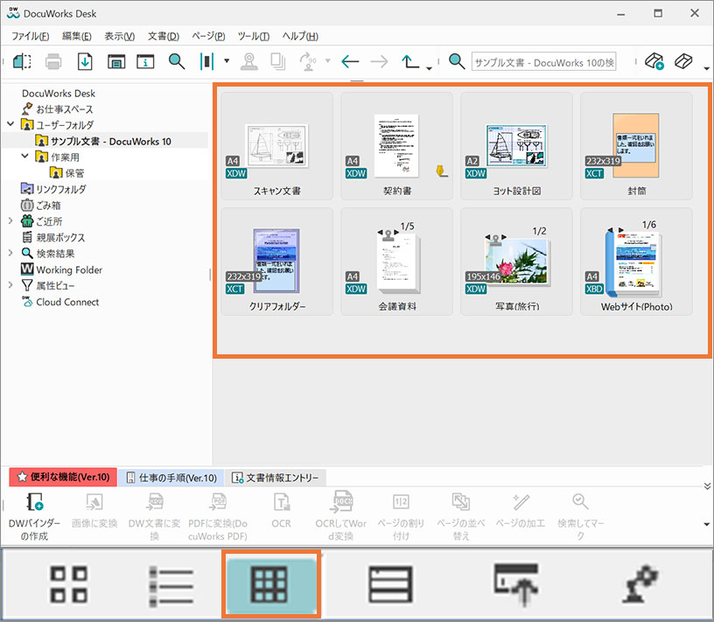Switch to 仕事の手順(Ver.10) tab
714x622 pixels.
(171, 478)
